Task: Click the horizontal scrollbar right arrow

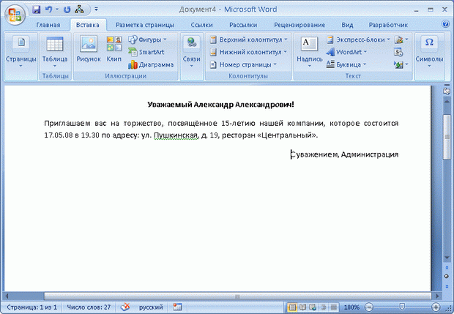Action: pos(437,296)
